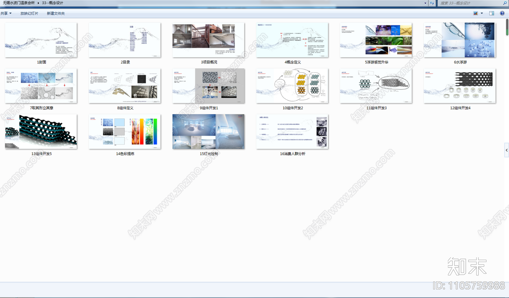Click the search magnifier icon
509x298 pixels.
(505, 3)
